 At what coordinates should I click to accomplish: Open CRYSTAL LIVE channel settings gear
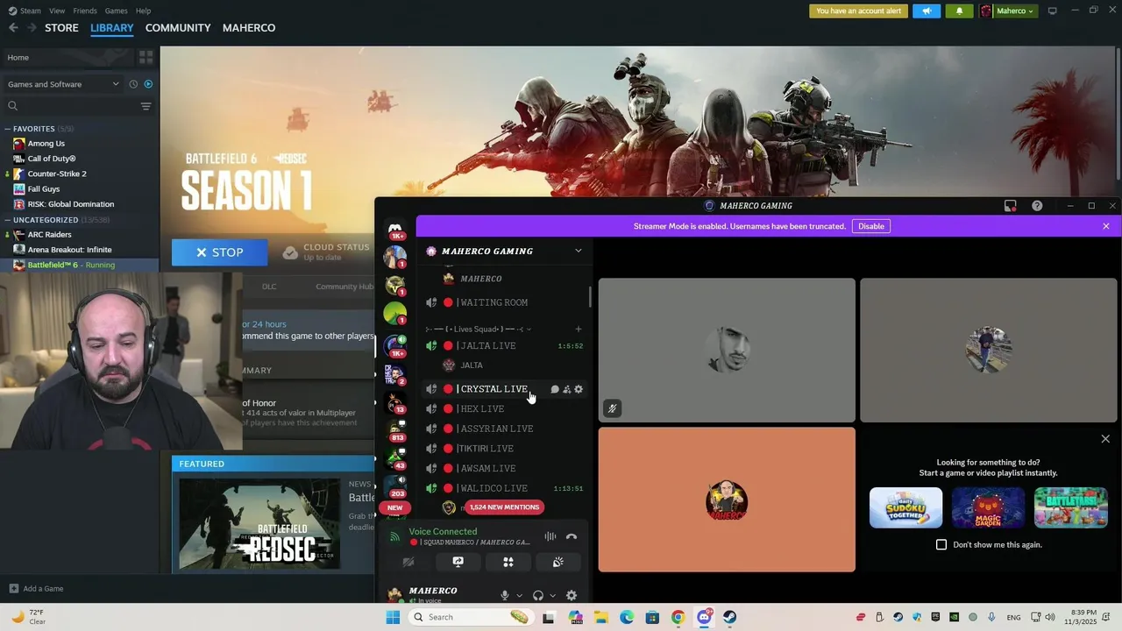coord(579,389)
